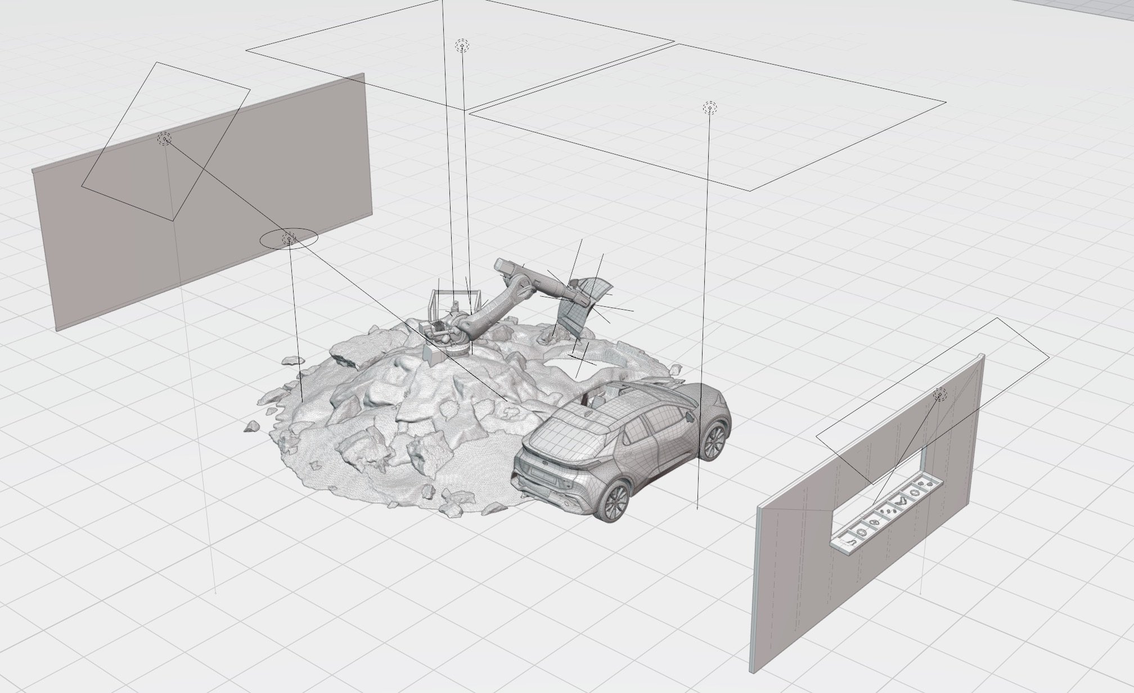
Task: Click the light gizmo high above the car
Action: pyautogui.click(x=710, y=108)
